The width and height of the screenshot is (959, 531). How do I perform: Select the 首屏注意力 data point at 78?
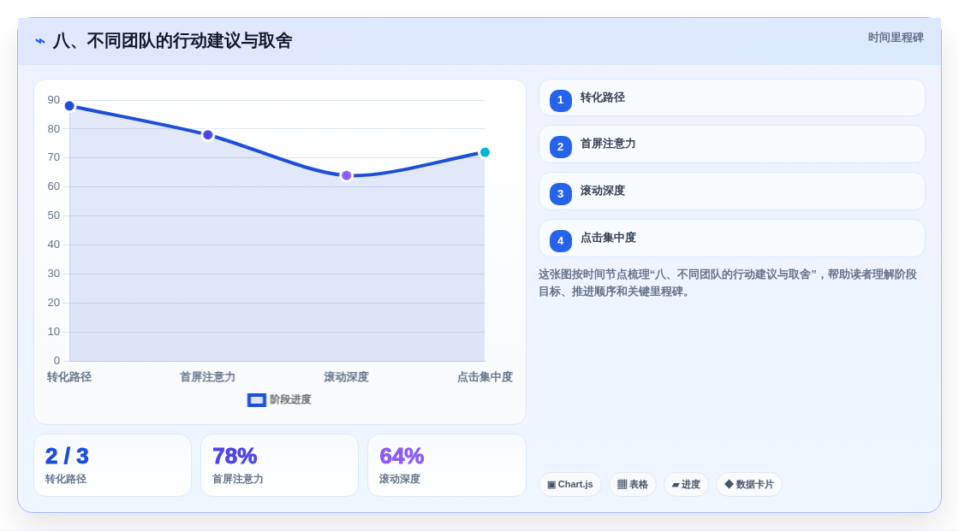tap(208, 135)
